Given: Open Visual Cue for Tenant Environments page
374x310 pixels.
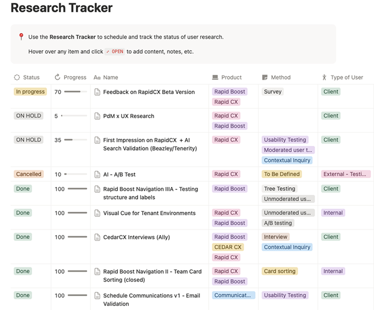Looking at the screenshot, I should coord(149,213).
